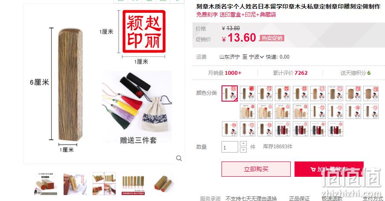
Task: Open fourth thumbnail showing row of stamps
Action: [x=133, y=184]
